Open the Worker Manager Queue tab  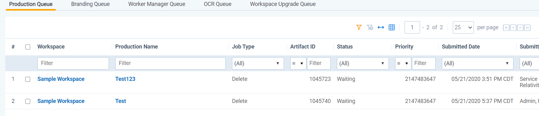(x=157, y=4)
